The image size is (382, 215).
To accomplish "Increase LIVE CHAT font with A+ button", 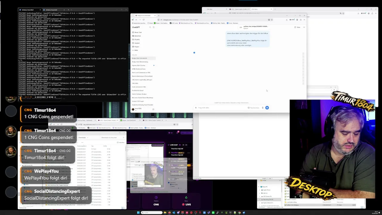I will 186,145.
